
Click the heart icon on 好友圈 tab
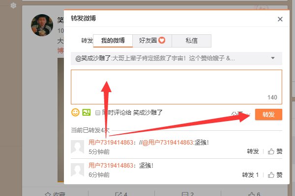[162, 40]
